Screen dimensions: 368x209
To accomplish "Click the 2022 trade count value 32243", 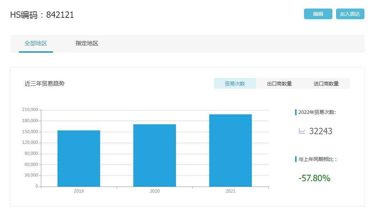I will pos(321,131).
